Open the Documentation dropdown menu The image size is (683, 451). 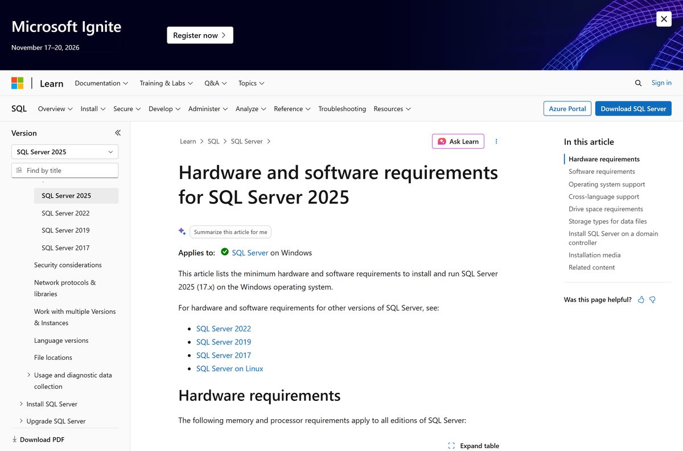pyautogui.click(x=101, y=83)
